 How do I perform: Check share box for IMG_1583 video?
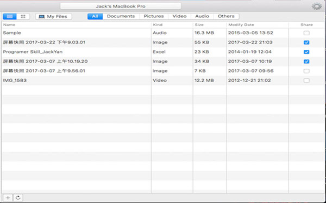[x=306, y=80]
